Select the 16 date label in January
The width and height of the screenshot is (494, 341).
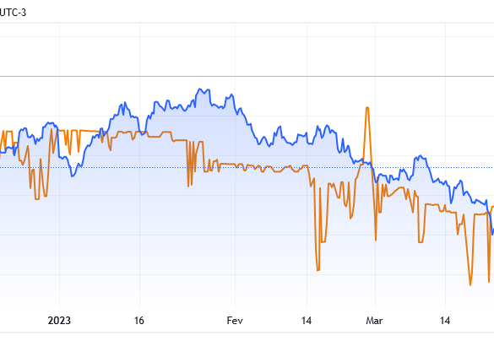pyautogui.click(x=139, y=321)
